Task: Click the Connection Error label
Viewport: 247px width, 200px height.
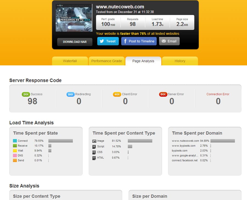Action: point(218,94)
